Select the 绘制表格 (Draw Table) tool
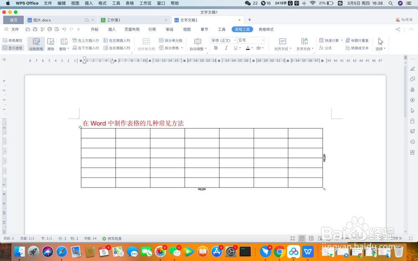This screenshot has width=418, height=261. [x=36, y=44]
